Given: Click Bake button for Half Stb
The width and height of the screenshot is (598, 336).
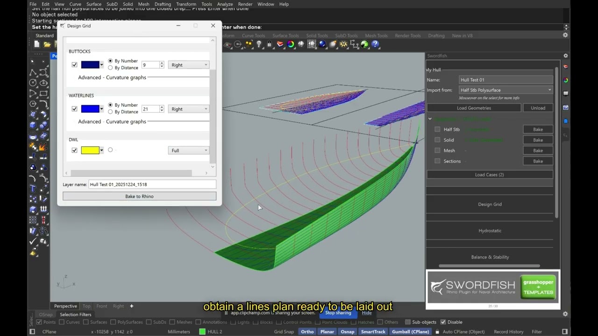Looking at the screenshot, I should (538, 129).
